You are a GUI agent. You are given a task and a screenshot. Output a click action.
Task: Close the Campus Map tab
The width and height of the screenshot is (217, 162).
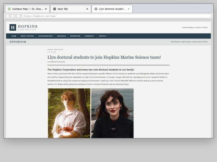[46, 9]
